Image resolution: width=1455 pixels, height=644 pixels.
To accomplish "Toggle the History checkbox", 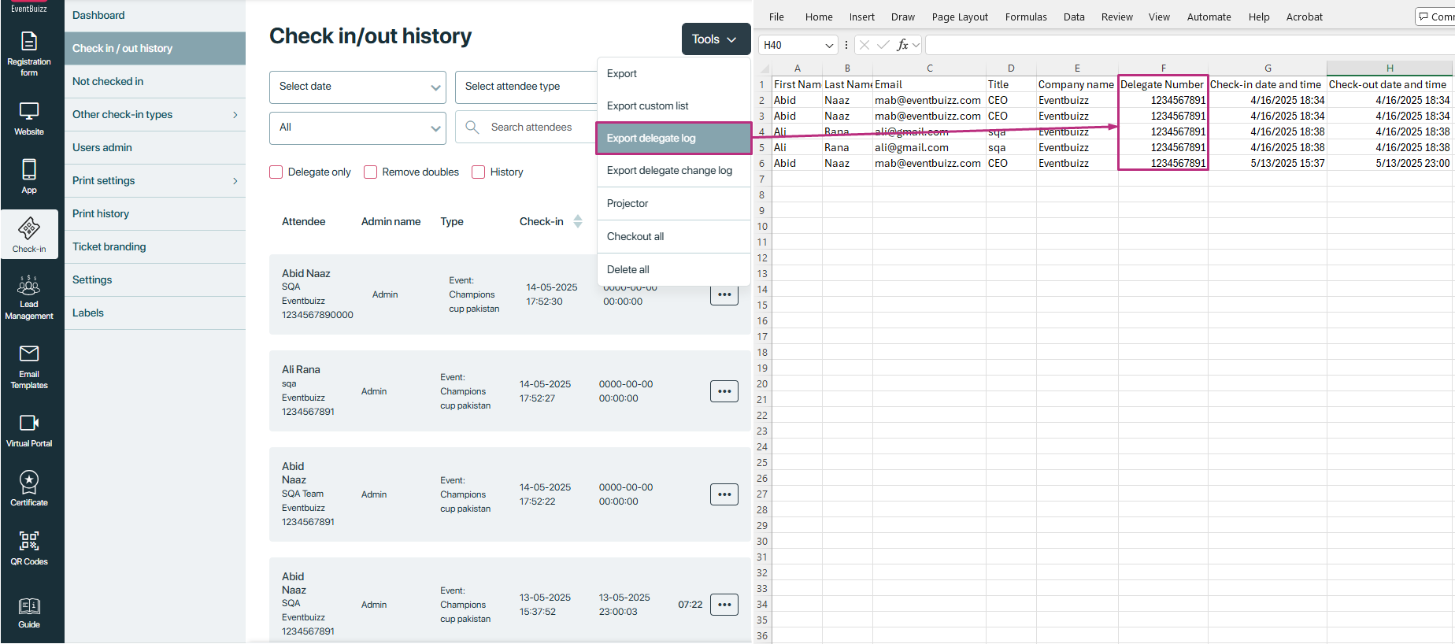I will click(x=478, y=172).
